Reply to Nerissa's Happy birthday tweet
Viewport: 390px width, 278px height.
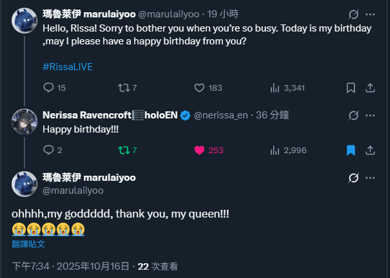[x=49, y=150]
